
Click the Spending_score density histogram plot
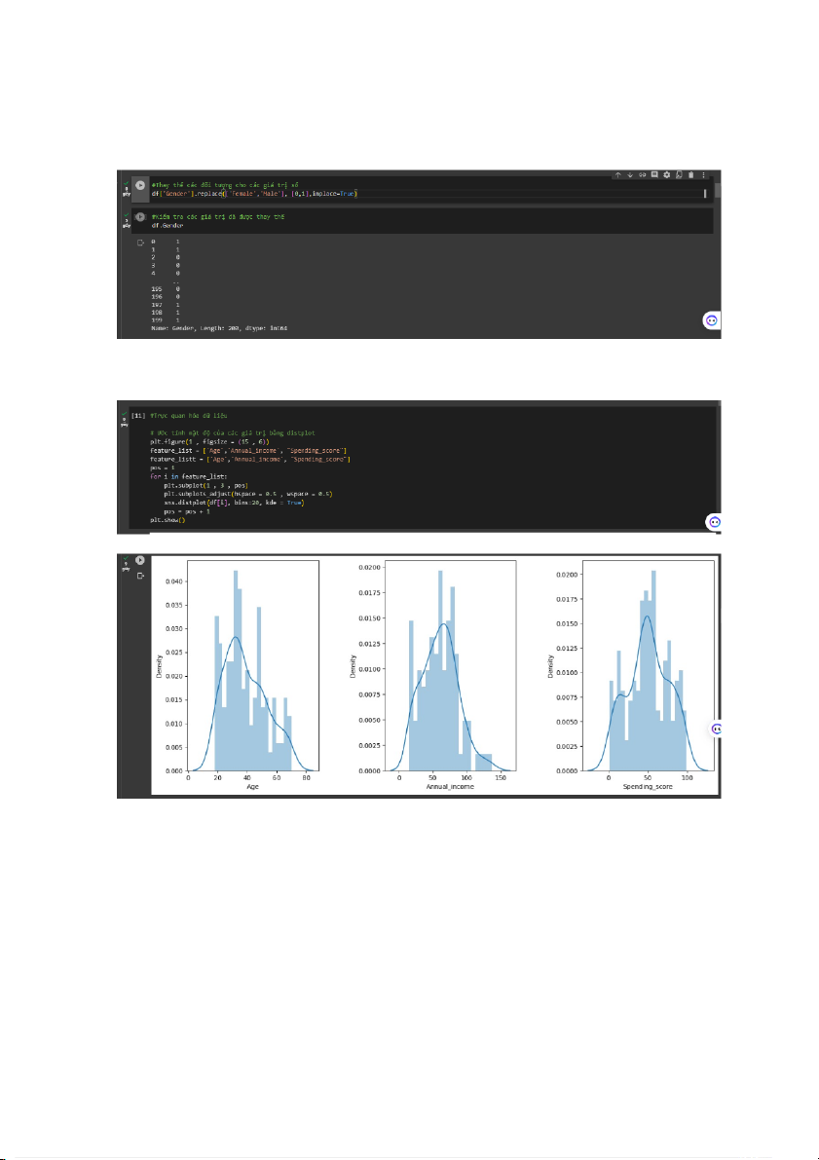click(x=649, y=665)
